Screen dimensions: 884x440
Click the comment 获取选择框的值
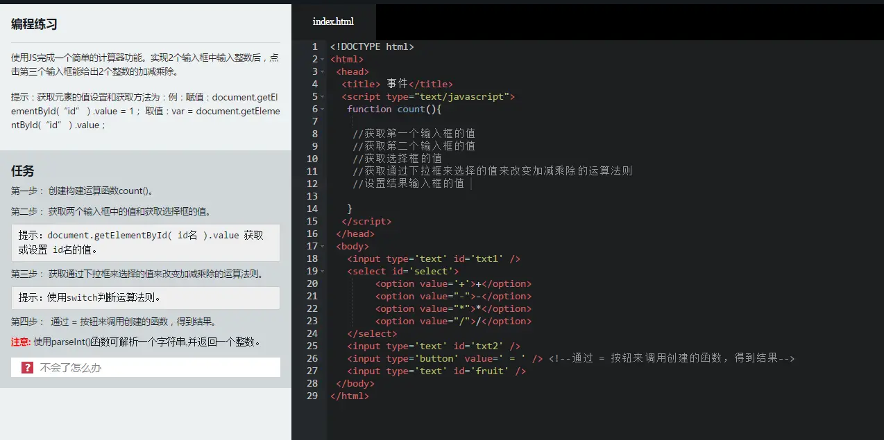397,159
